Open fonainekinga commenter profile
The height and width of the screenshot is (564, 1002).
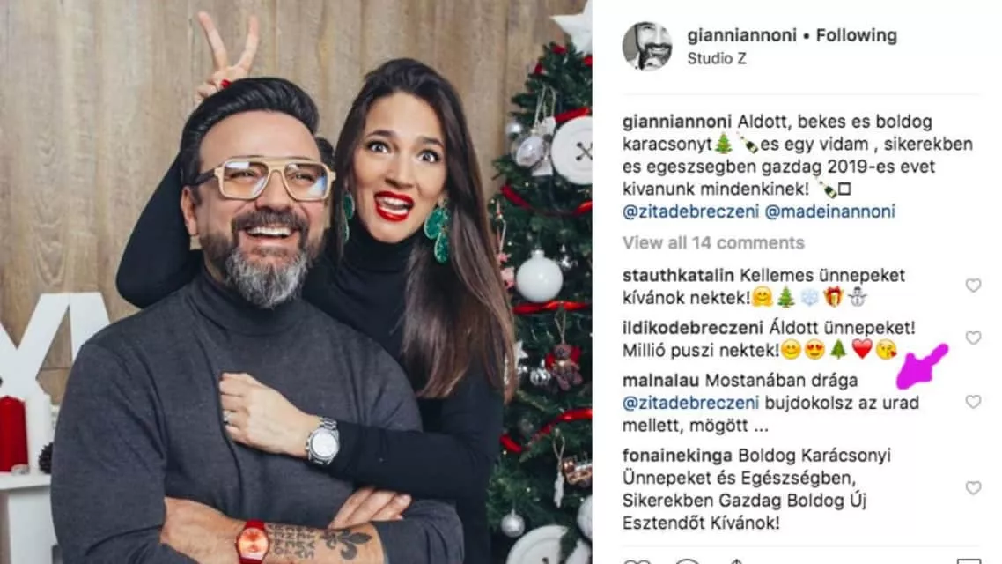(677, 456)
